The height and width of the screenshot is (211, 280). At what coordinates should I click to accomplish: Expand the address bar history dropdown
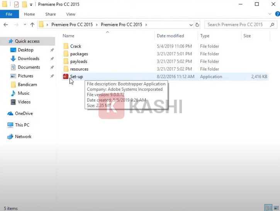[191, 25]
